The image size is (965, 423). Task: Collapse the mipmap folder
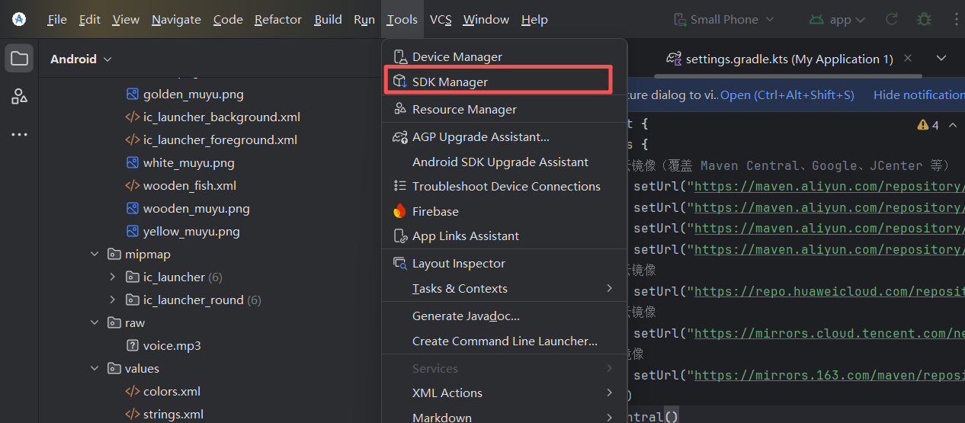(x=95, y=255)
